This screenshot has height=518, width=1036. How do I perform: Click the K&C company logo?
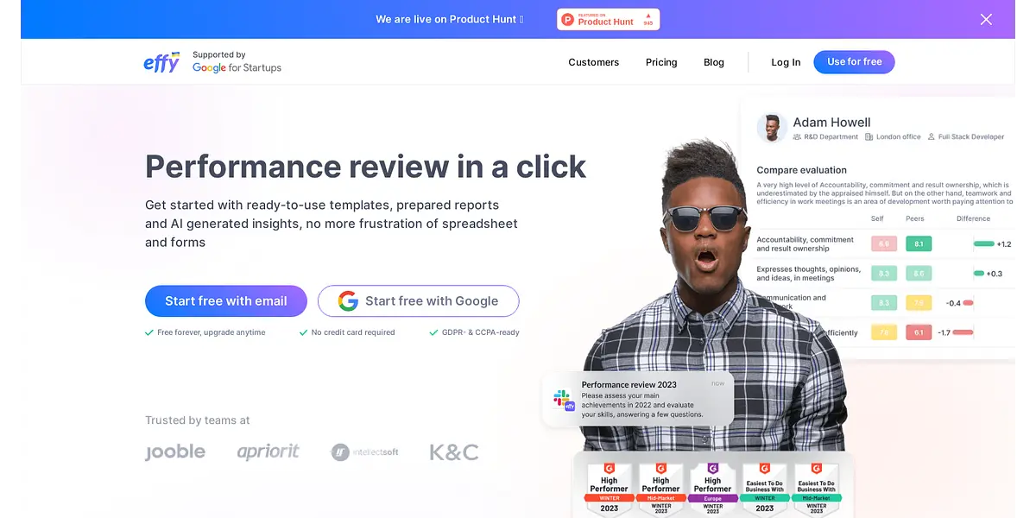pyautogui.click(x=453, y=452)
